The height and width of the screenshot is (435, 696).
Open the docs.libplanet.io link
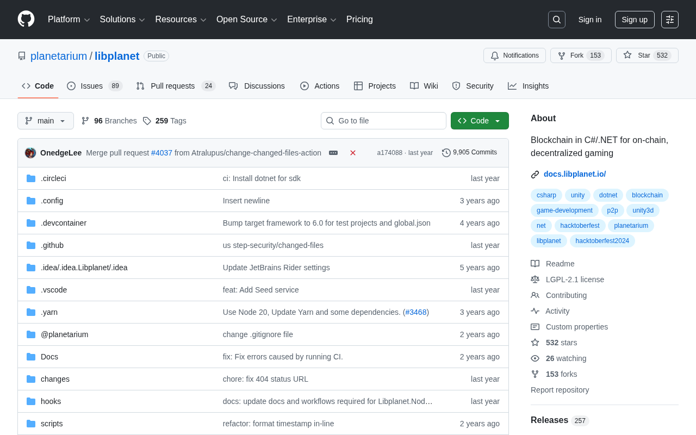(x=575, y=174)
